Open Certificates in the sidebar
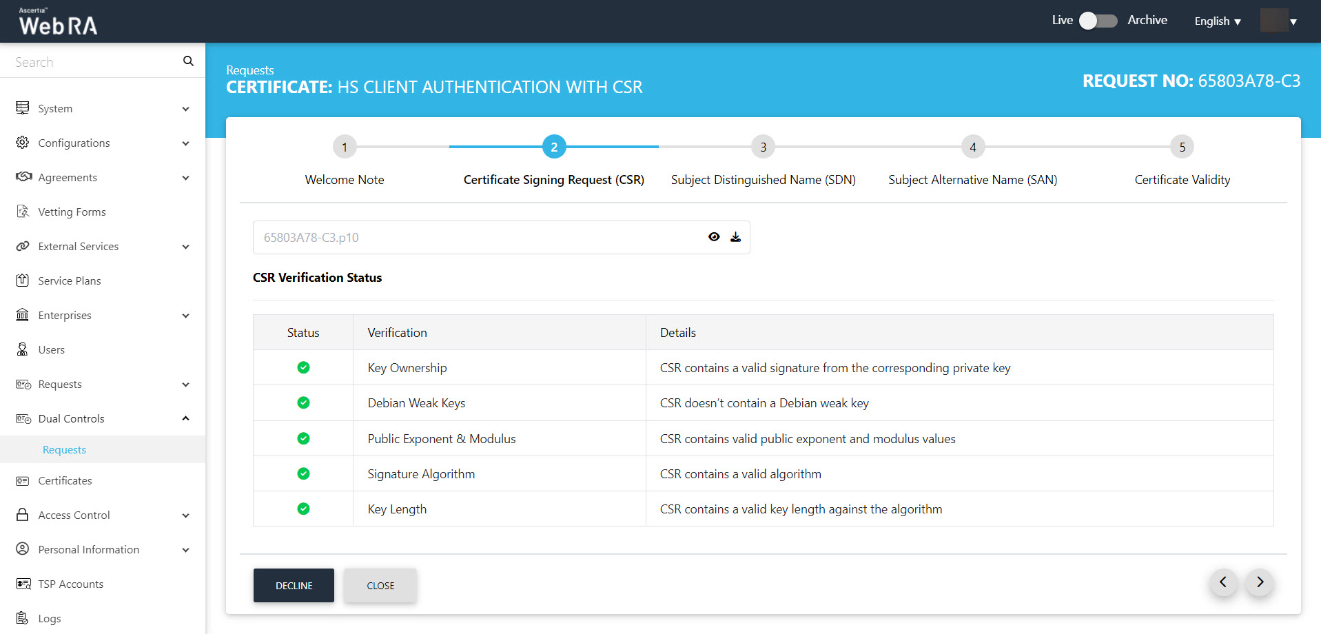Image resolution: width=1321 pixels, height=634 pixels. [x=65, y=481]
